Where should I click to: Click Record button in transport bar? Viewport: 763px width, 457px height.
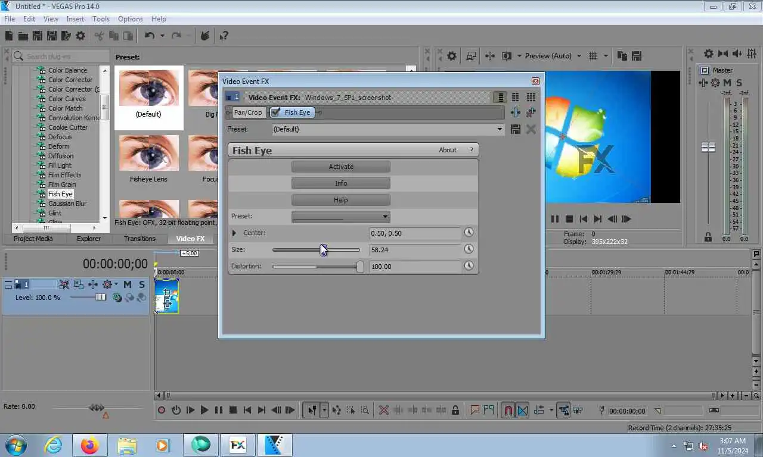pyautogui.click(x=162, y=410)
